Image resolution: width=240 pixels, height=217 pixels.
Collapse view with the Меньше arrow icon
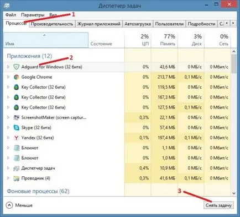9,205
